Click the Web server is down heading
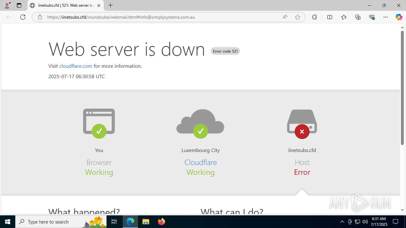Viewport: 406px width, 228px height. click(127, 49)
